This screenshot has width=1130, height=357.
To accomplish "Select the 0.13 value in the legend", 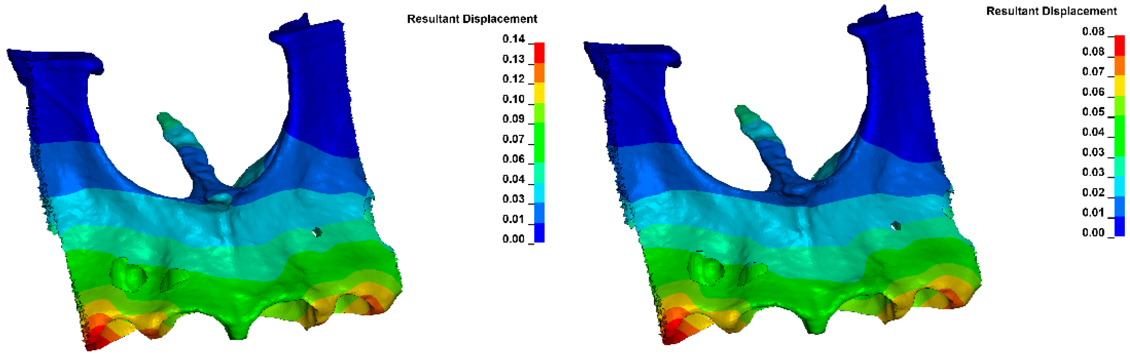I will click(x=514, y=59).
